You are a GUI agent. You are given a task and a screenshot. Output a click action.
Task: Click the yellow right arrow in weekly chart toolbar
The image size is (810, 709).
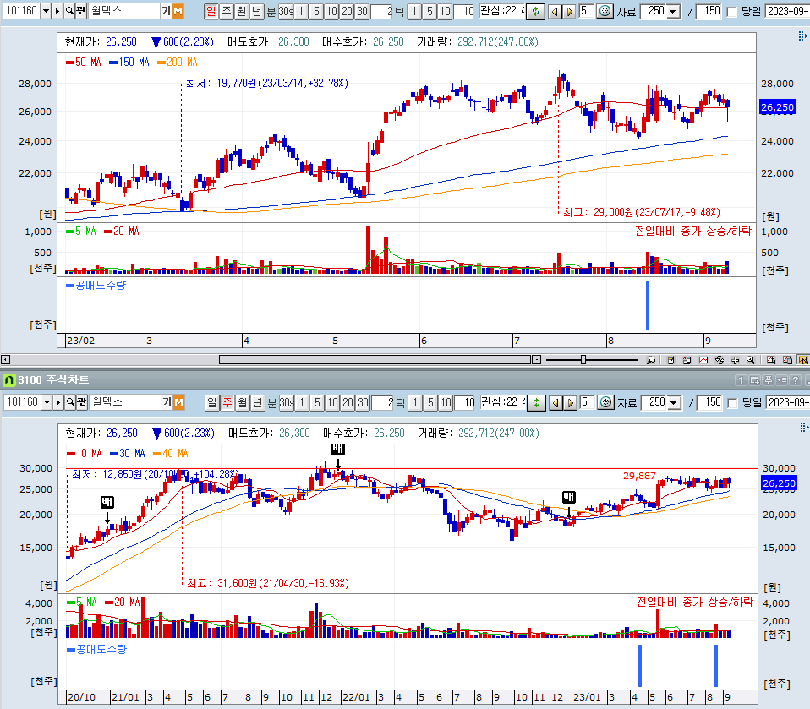point(571,403)
